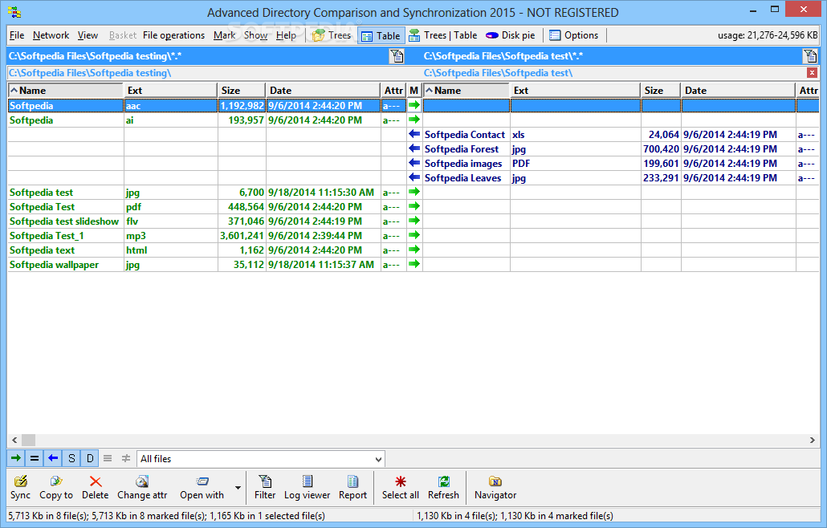827x528 pixels.
Task: Open the All files filter dropdown
Action: tap(261, 459)
